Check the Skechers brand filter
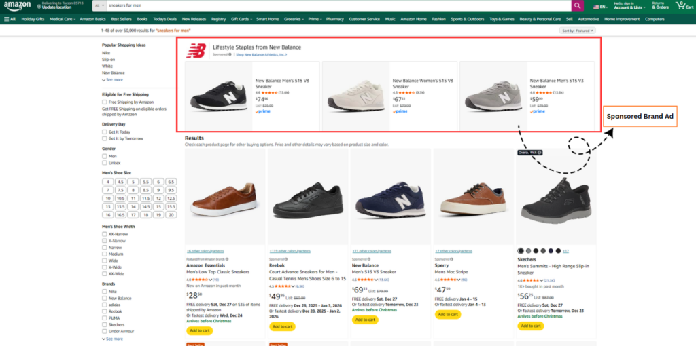Screen dimensions: 696x346 [x=105, y=325]
